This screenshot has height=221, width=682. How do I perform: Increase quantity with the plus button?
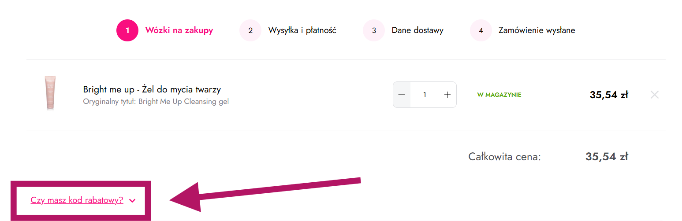447,95
